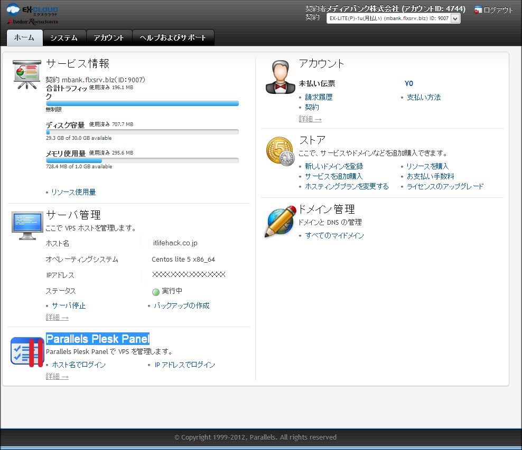The width and height of the screenshot is (522, 450).
Task: Click the 使用済み 196.1 MB label
Action: click(x=111, y=88)
